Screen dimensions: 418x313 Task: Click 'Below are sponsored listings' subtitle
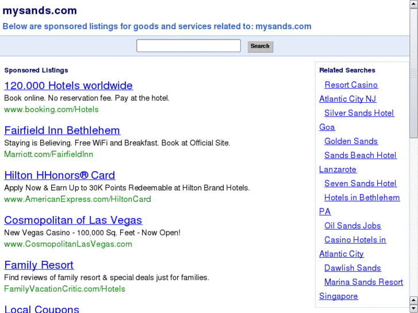point(157,26)
